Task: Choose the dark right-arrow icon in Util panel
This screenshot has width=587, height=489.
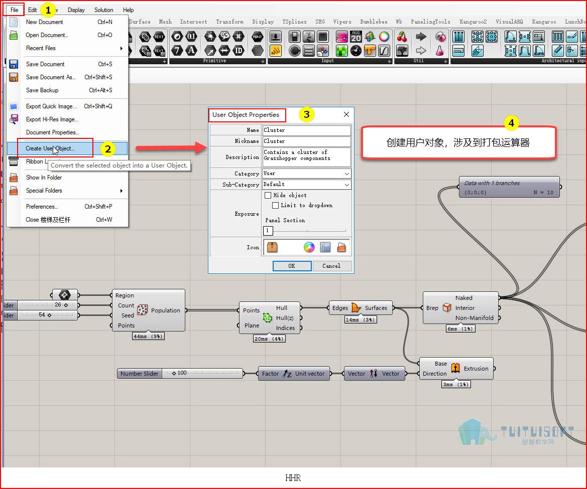Action: [x=421, y=37]
